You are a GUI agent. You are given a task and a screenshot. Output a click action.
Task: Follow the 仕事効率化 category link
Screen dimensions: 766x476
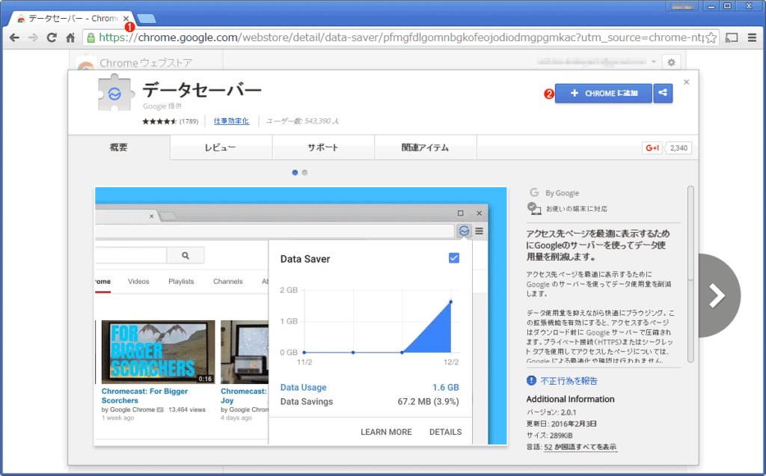231,121
